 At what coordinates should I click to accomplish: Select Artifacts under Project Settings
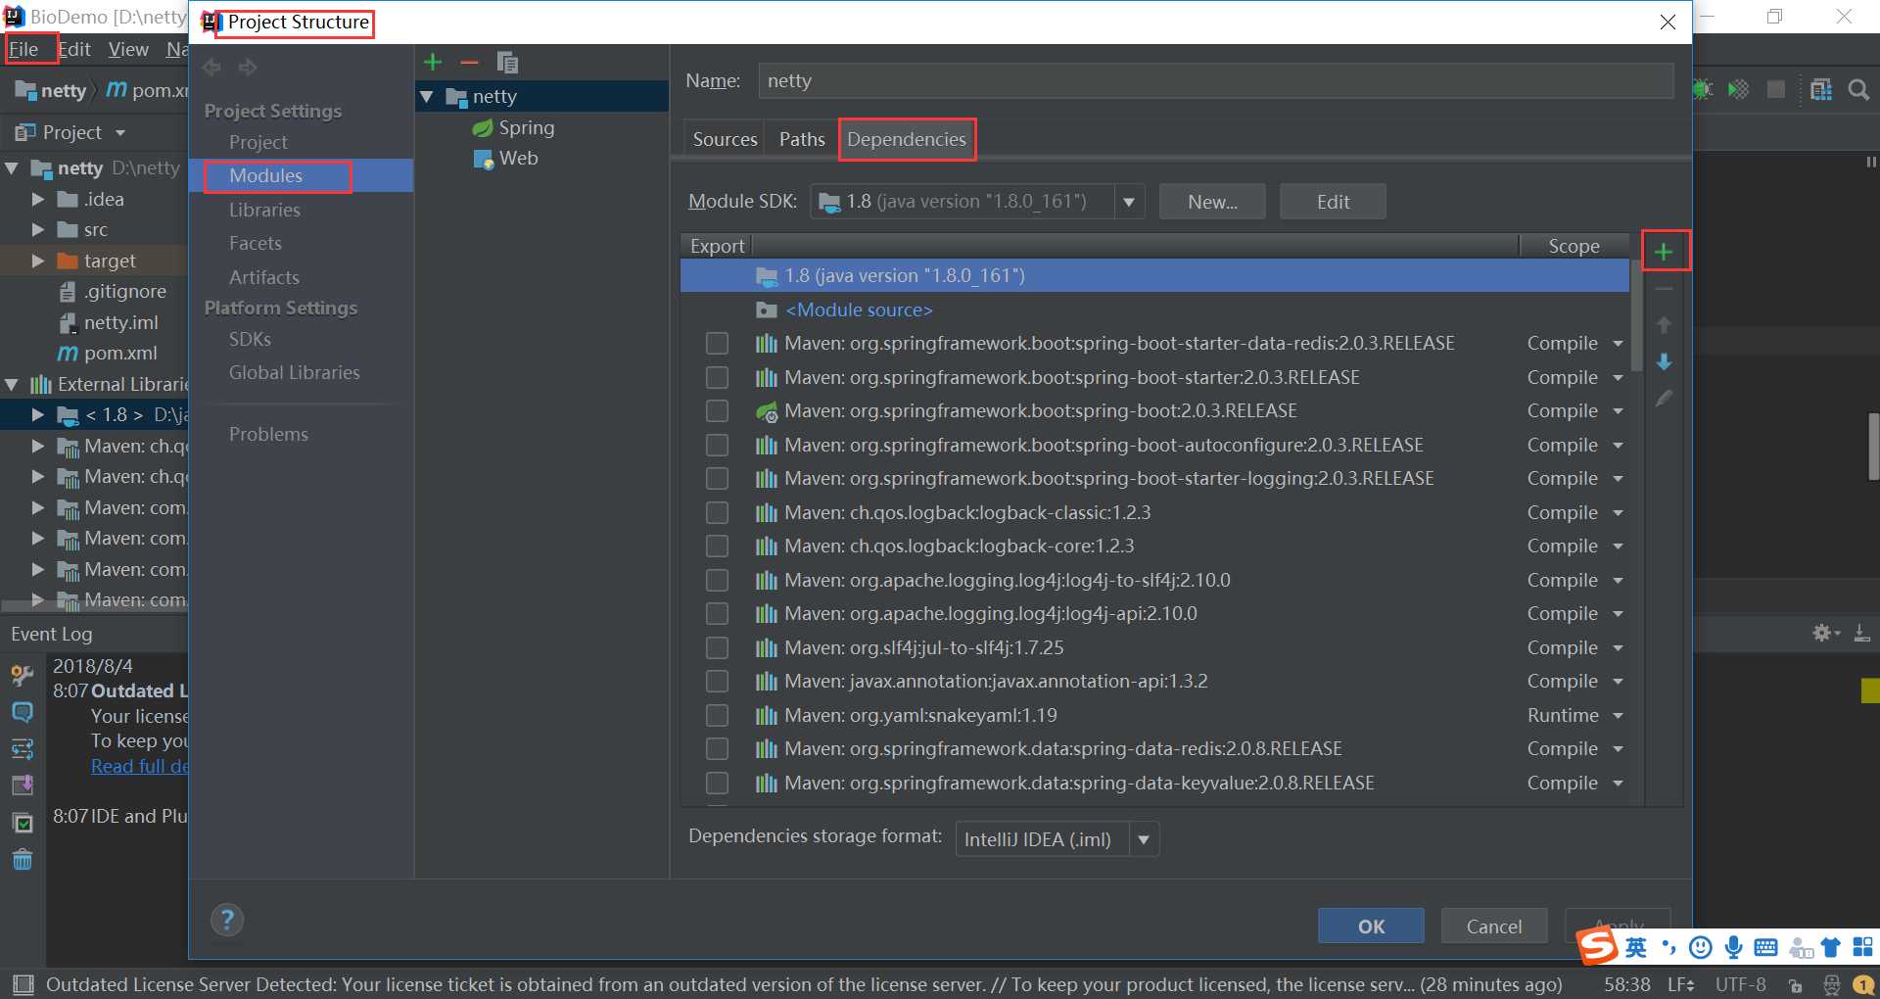[264, 277]
